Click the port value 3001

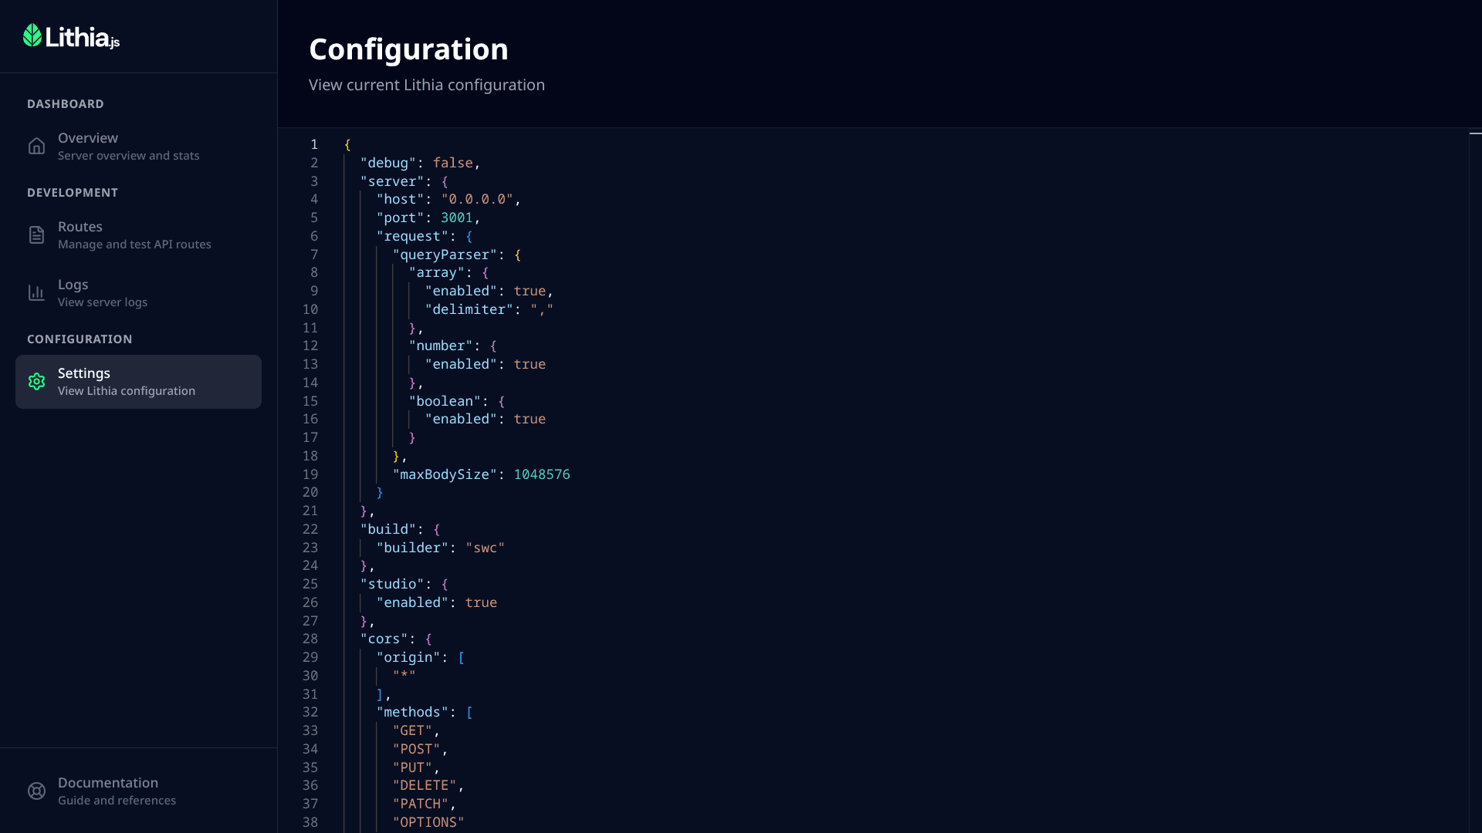click(456, 218)
